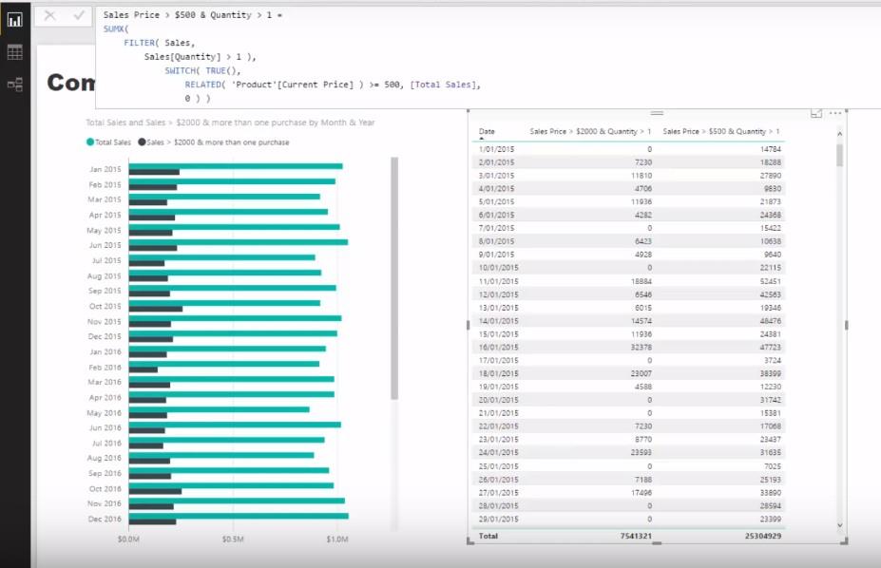Image resolution: width=881 pixels, height=568 pixels.
Task: Open the table's More options ellipsis
Action: tap(835, 113)
